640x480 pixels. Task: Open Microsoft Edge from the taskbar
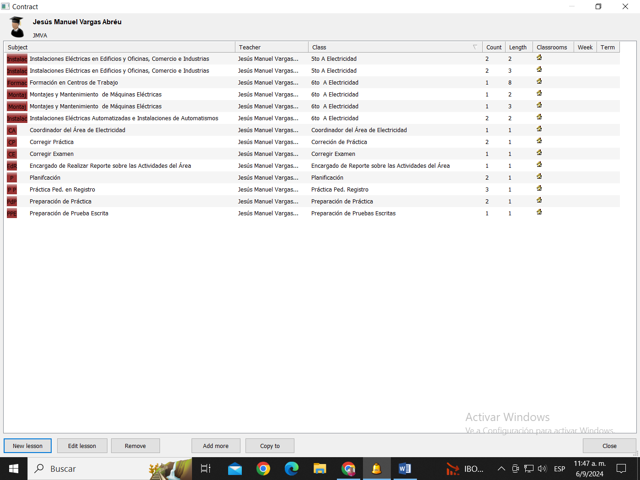(x=292, y=469)
